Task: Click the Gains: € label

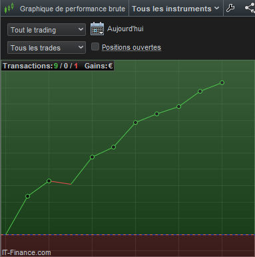Action: [x=99, y=66]
